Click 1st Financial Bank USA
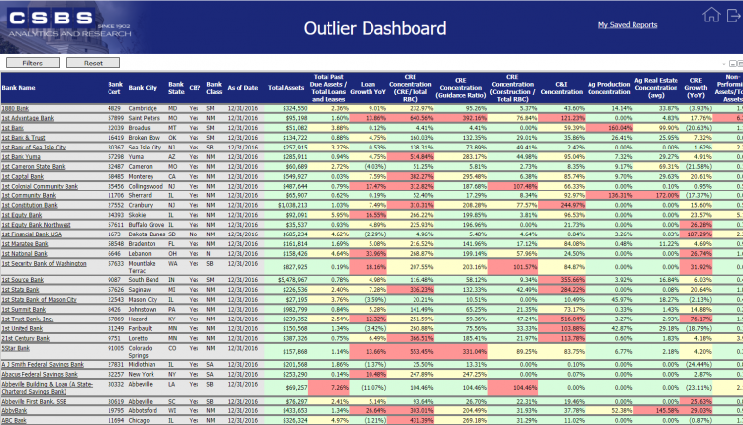This screenshot has width=743, height=425. (31, 234)
